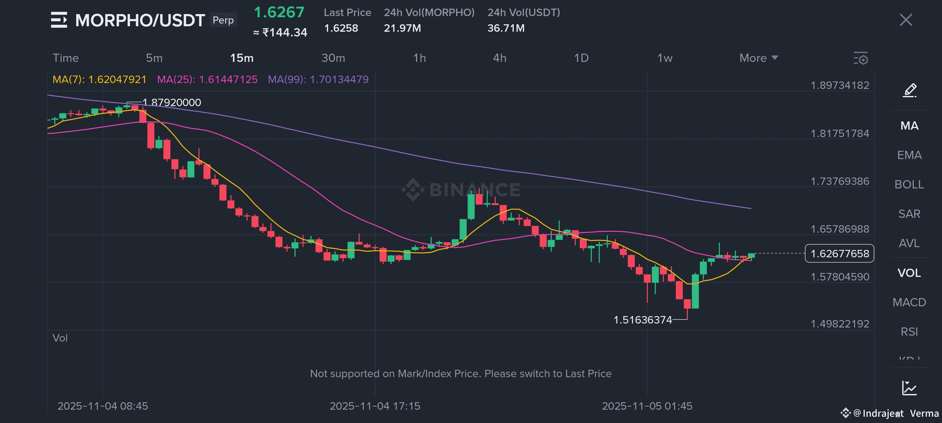
Task: Select the MORPHO/USDT pair selector
Action: tap(140, 20)
